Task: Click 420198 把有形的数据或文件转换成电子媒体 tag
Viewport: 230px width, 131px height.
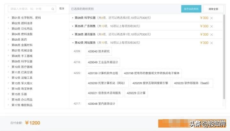Action: [152, 73]
